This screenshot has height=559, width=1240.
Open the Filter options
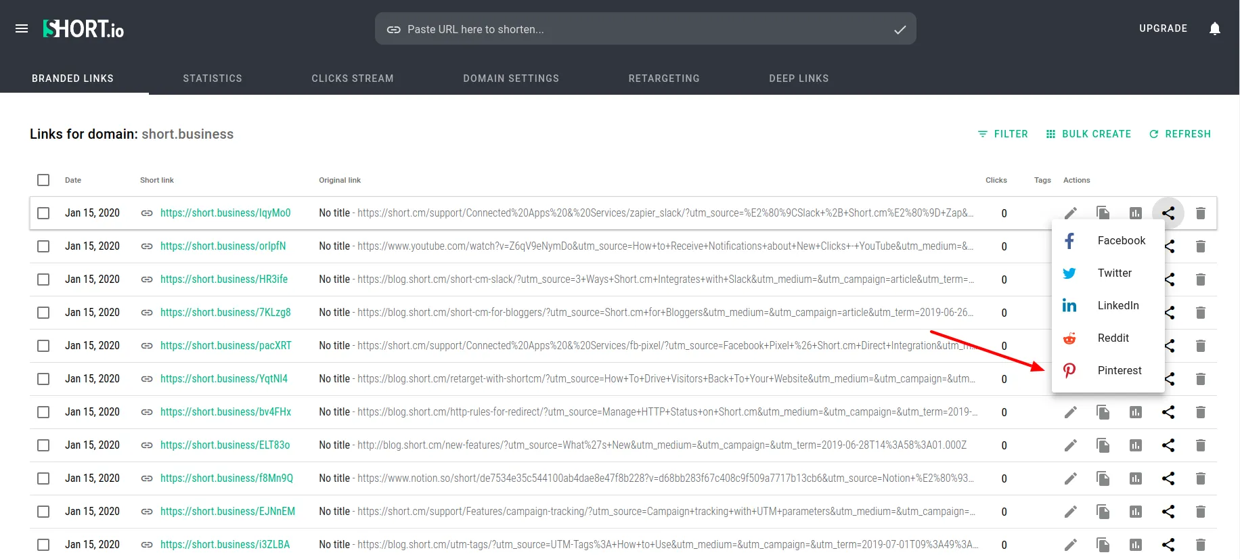[1003, 134]
